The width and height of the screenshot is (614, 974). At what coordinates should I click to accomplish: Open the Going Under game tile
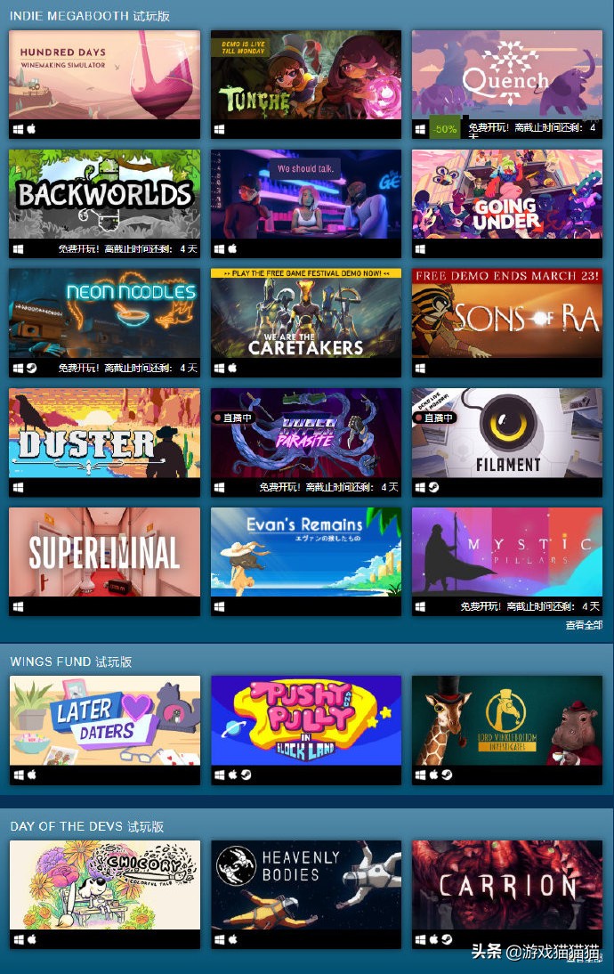click(506, 194)
